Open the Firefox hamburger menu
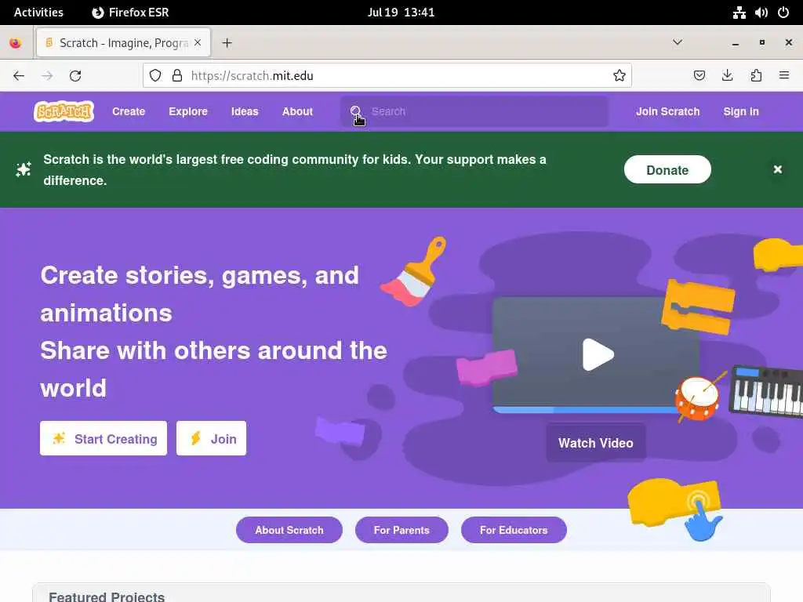 [x=784, y=76]
